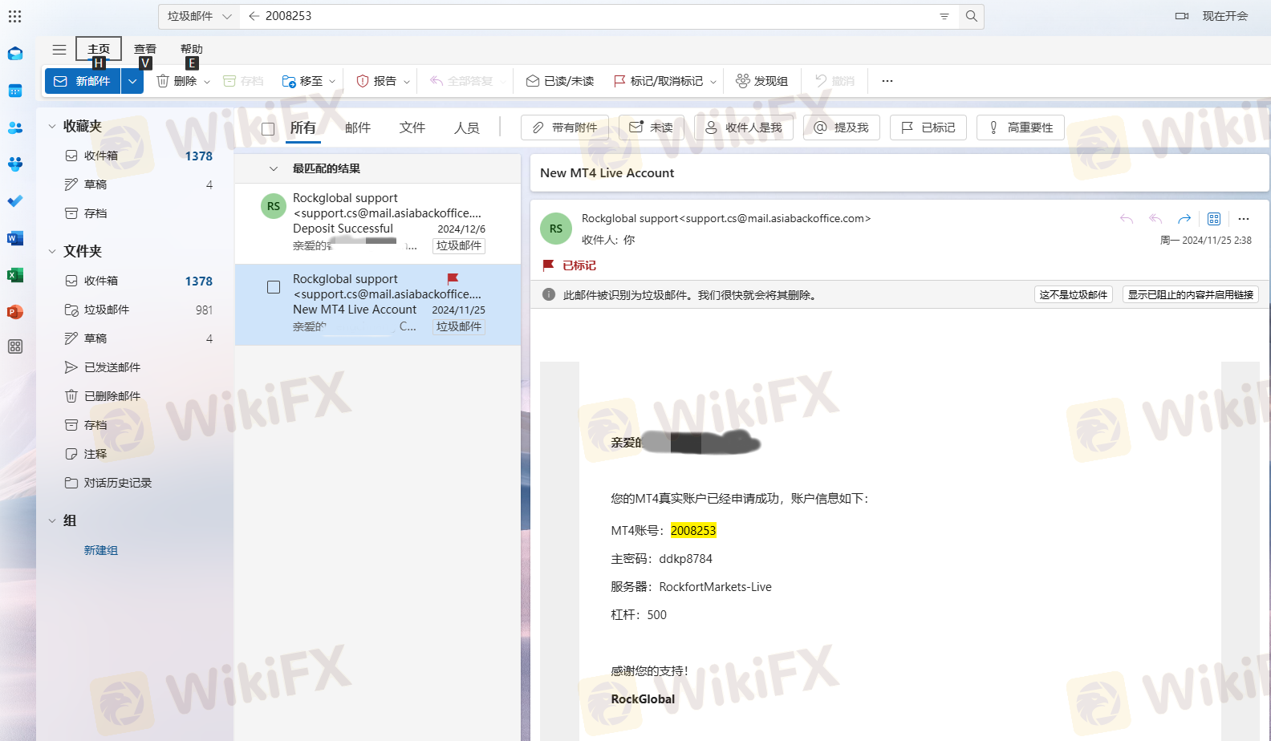Open To Do checkmark in the left rail
The image size is (1271, 741).
pyautogui.click(x=15, y=201)
